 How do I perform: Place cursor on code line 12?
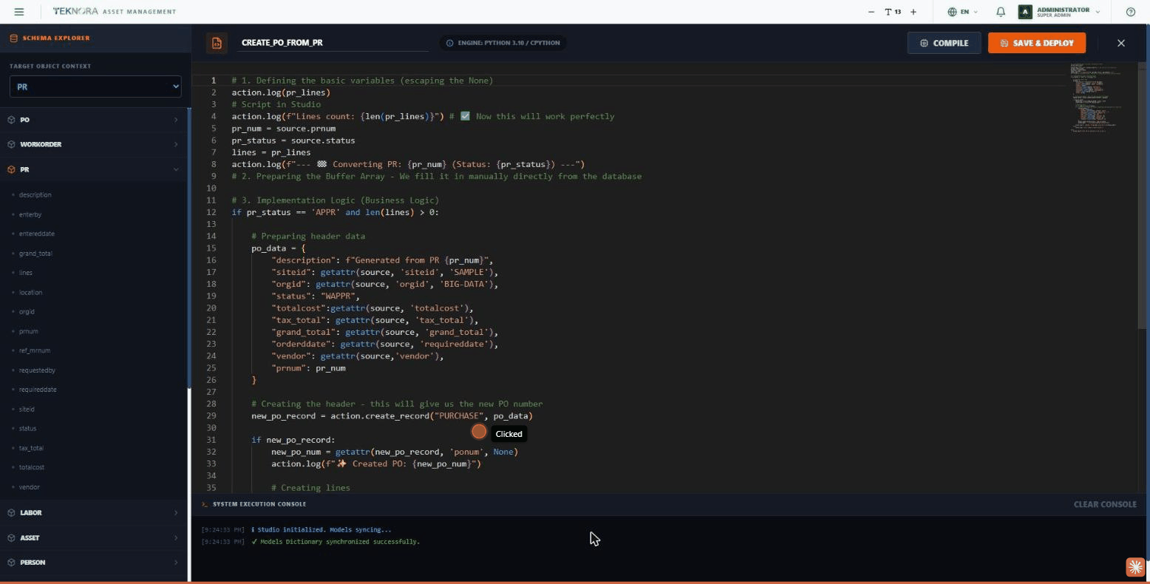coord(335,212)
